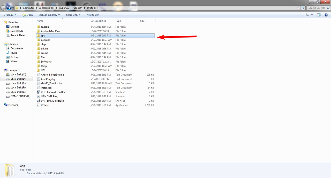Viewport: 331px width, 178px height.
Task: Select Recent Places under Favorites
Action: (18, 35)
